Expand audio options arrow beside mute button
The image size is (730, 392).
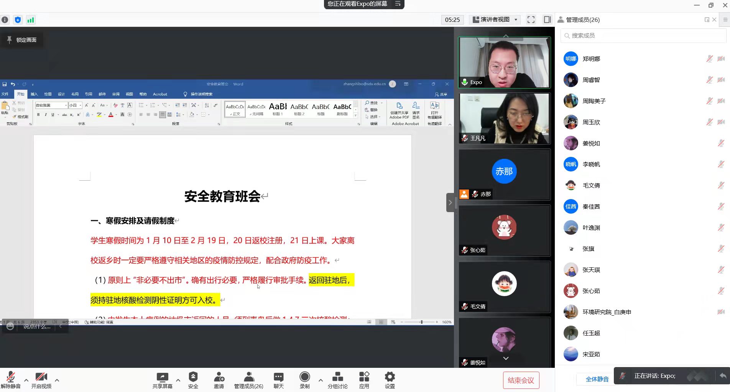pos(26,380)
